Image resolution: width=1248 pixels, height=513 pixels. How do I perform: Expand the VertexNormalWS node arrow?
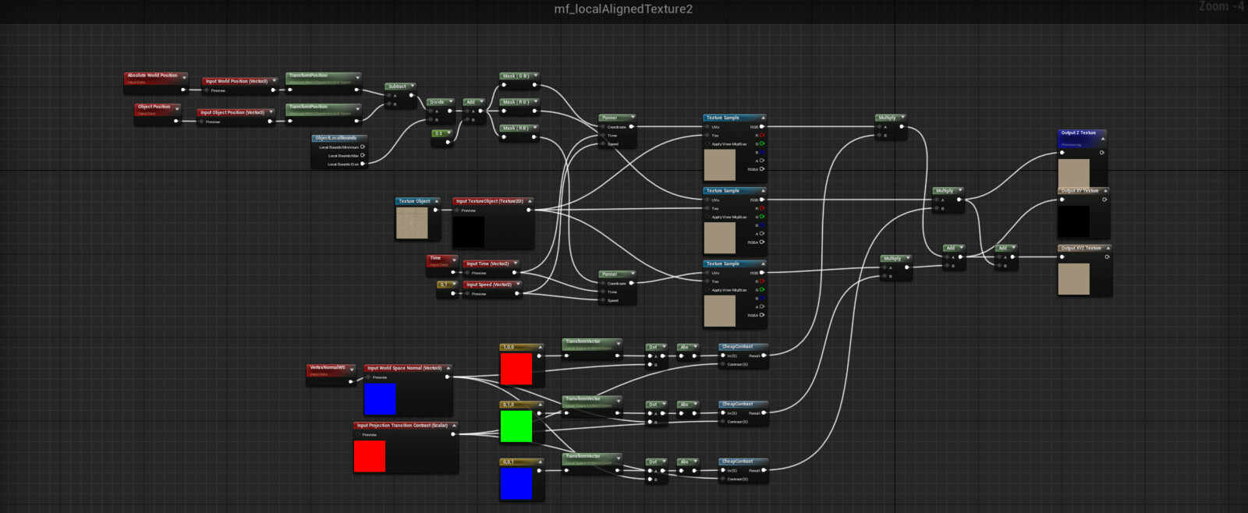pos(352,369)
